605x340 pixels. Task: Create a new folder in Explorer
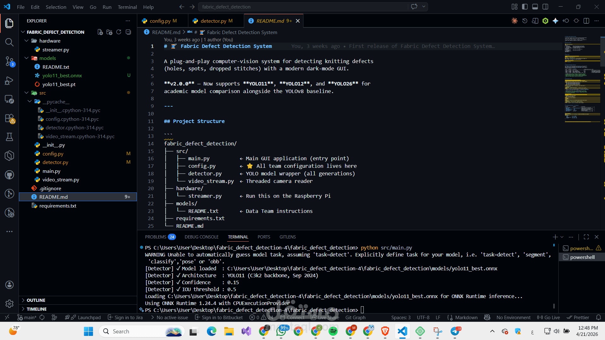click(109, 32)
